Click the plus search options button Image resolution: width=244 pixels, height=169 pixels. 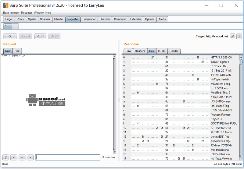(22, 157)
